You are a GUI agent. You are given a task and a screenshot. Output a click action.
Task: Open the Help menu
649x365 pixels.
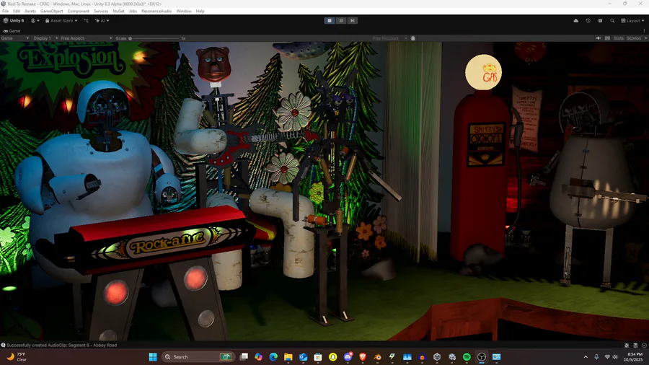click(x=200, y=11)
